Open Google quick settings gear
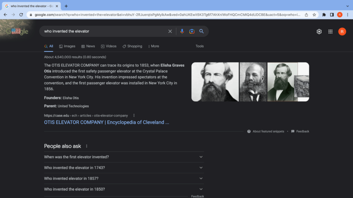 tap(319, 32)
